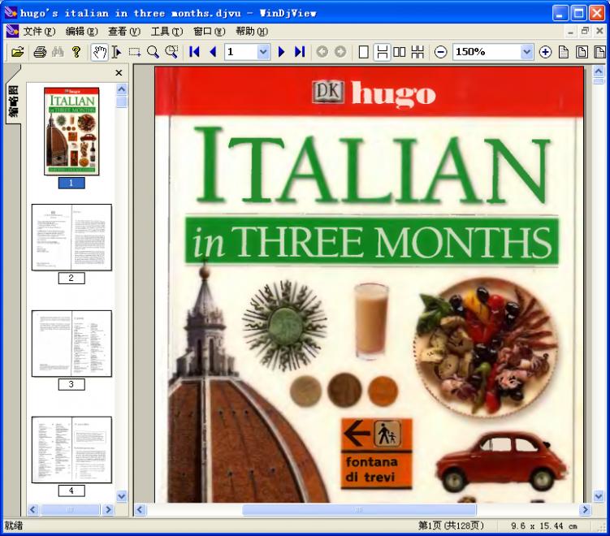Go to the next page

tap(281, 52)
